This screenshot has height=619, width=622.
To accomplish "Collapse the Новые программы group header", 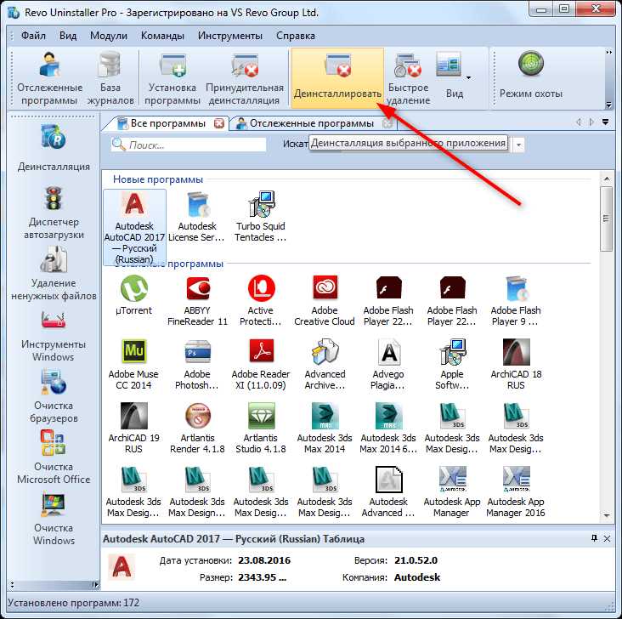I will tap(158, 179).
